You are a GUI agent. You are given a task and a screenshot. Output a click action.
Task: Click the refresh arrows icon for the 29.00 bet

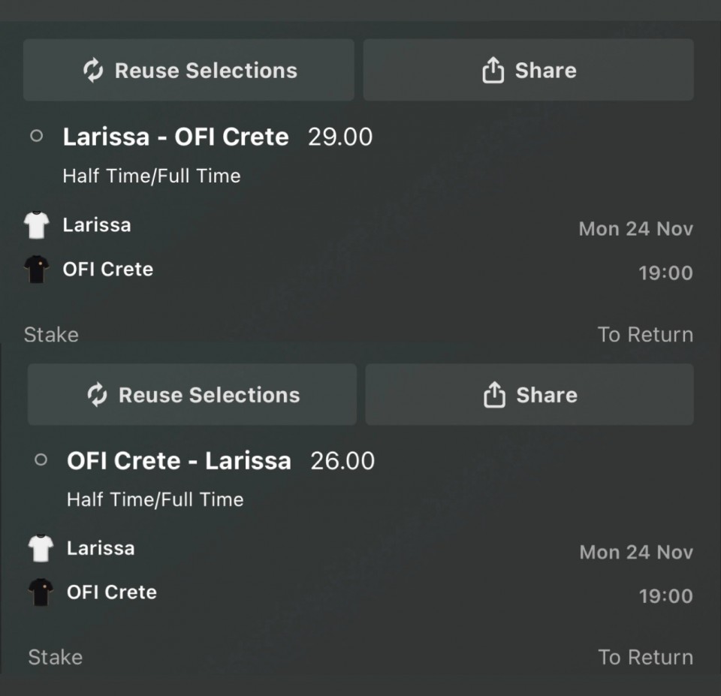point(93,71)
